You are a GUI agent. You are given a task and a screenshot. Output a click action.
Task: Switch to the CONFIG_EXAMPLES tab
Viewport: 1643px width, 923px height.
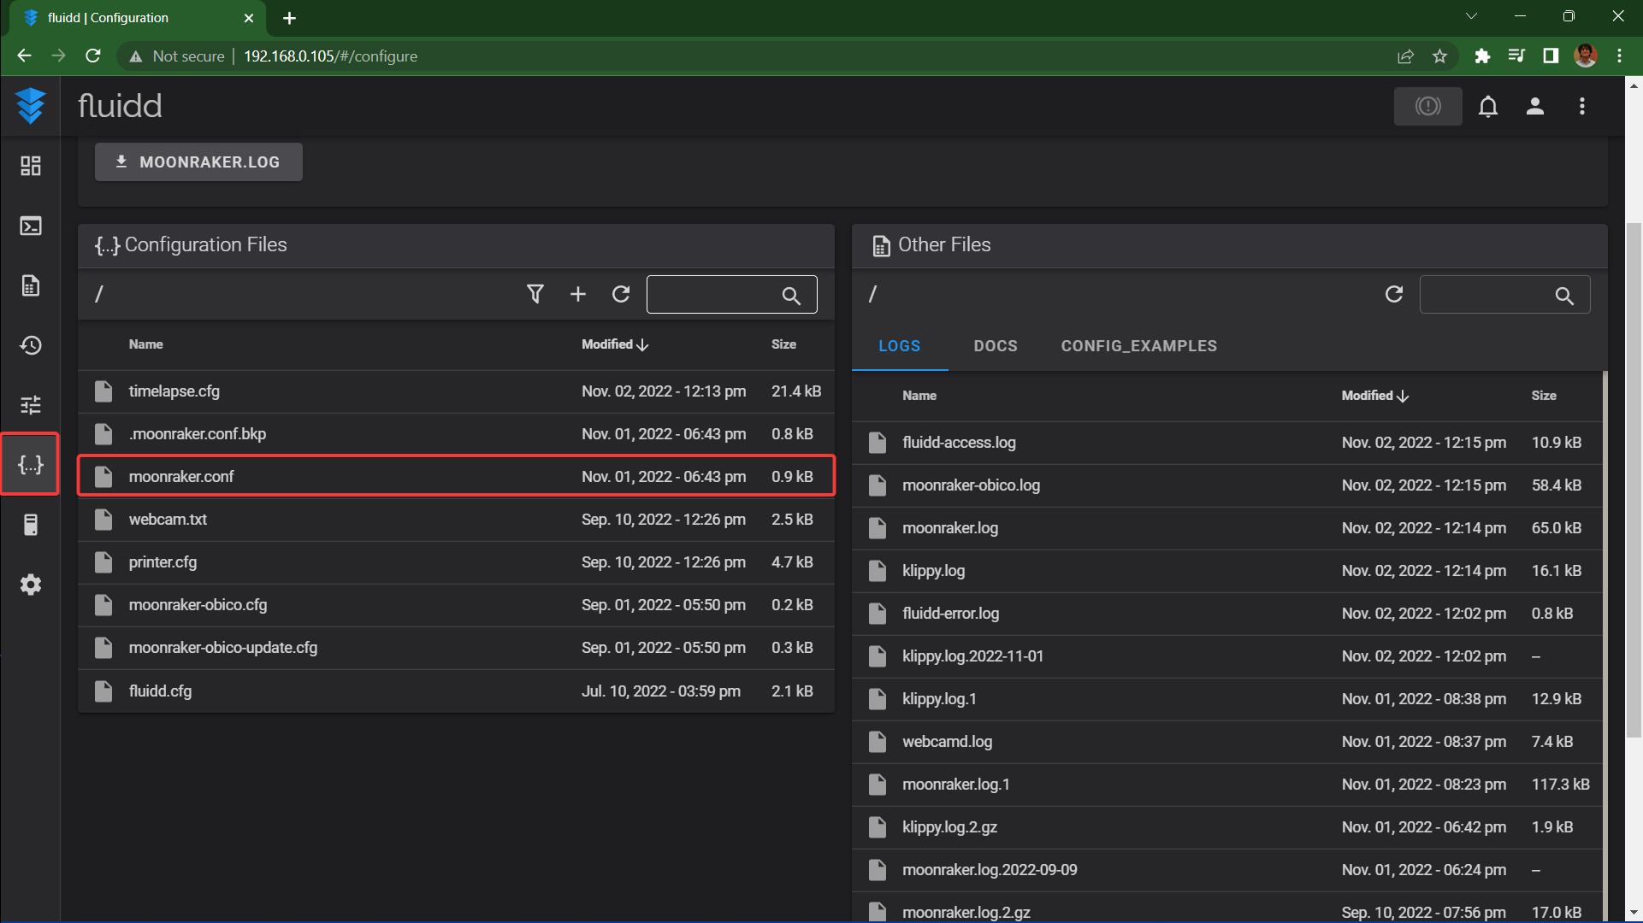point(1139,346)
